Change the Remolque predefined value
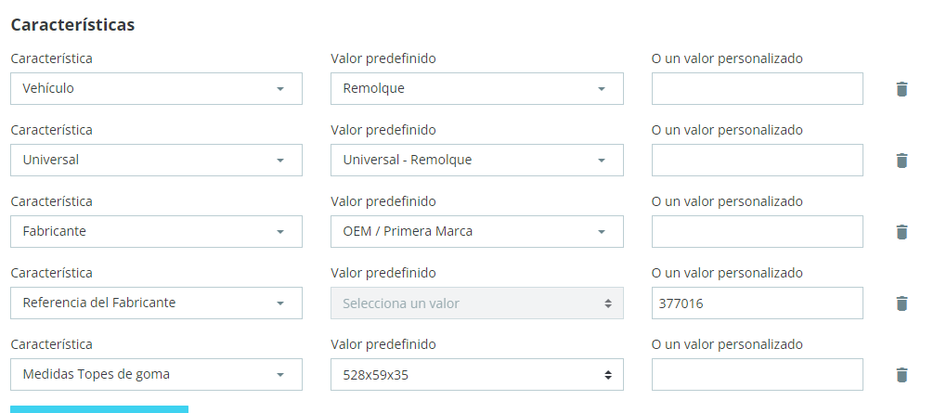 [x=476, y=89]
